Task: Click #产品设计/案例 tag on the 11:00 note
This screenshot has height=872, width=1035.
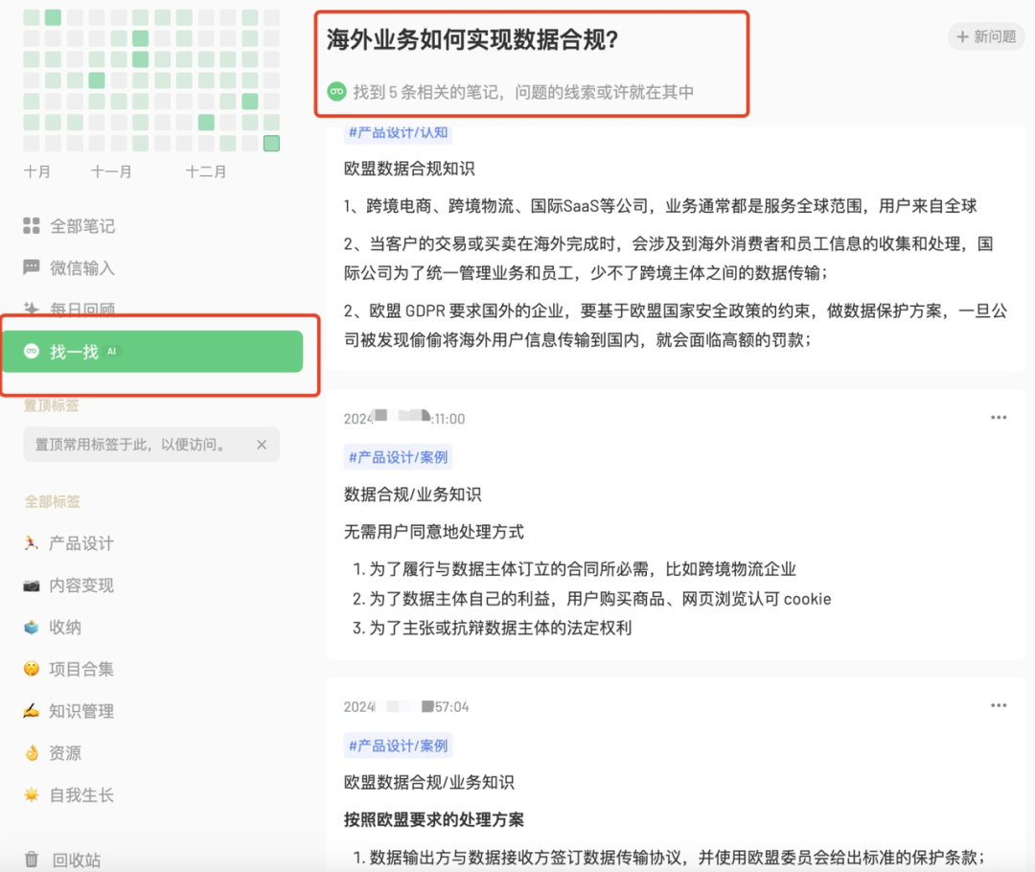Action: [398, 457]
